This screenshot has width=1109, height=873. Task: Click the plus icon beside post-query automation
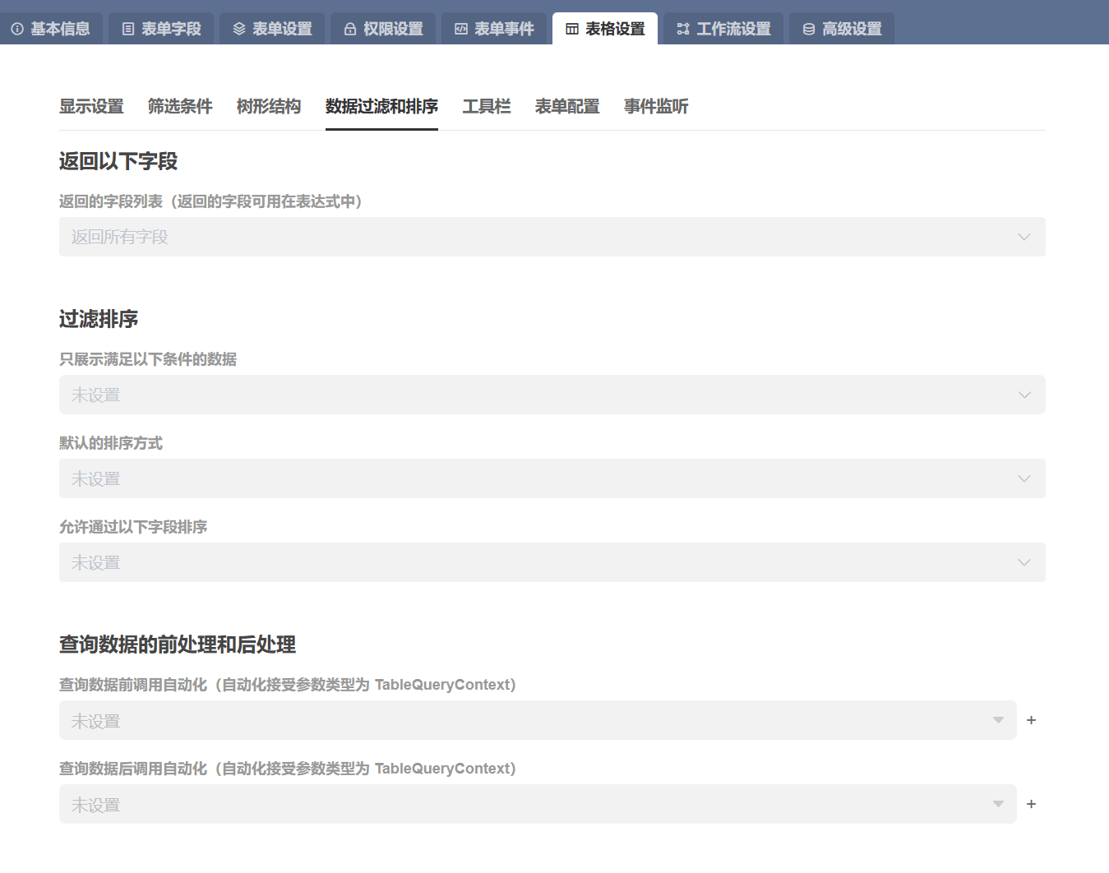1031,804
